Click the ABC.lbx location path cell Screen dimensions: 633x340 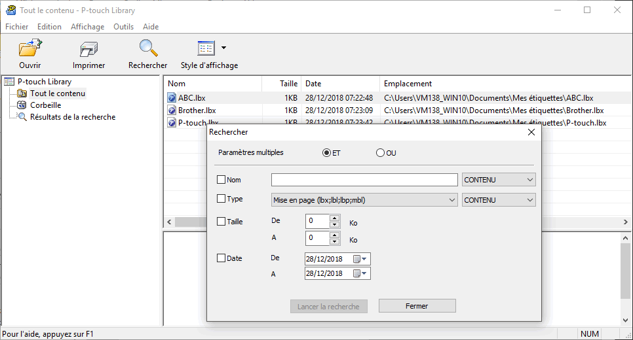coord(488,98)
